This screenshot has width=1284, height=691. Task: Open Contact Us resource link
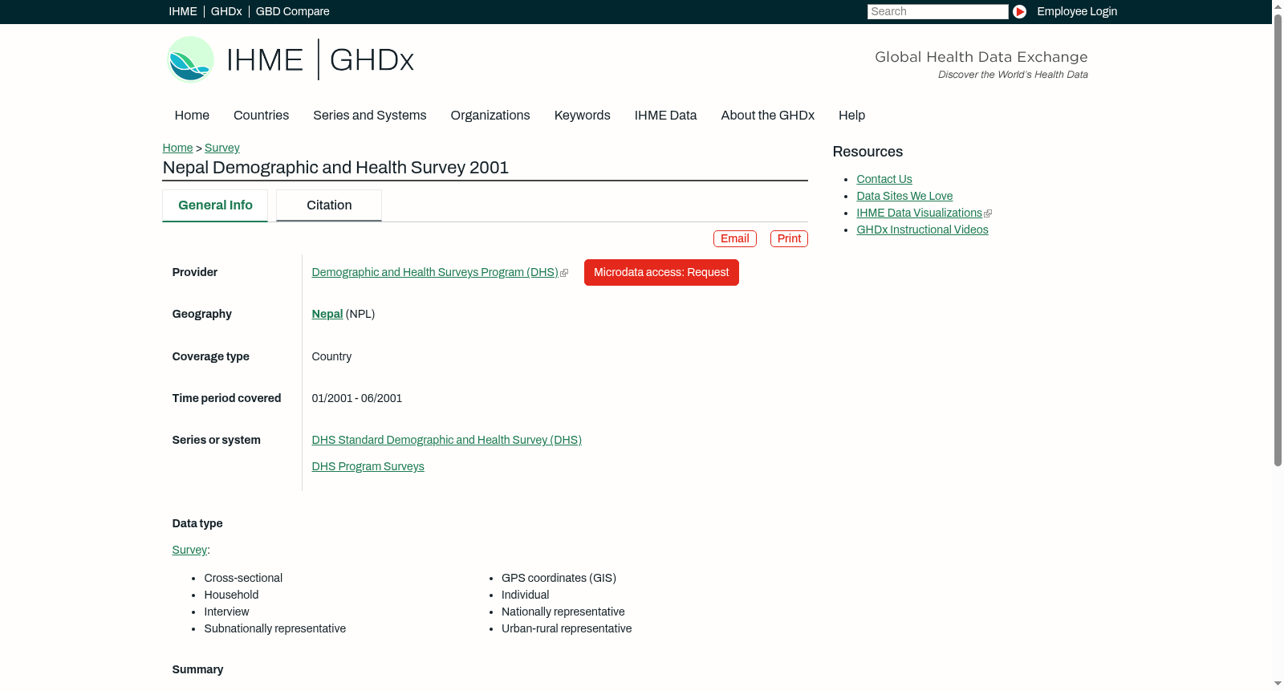point(884,179)
